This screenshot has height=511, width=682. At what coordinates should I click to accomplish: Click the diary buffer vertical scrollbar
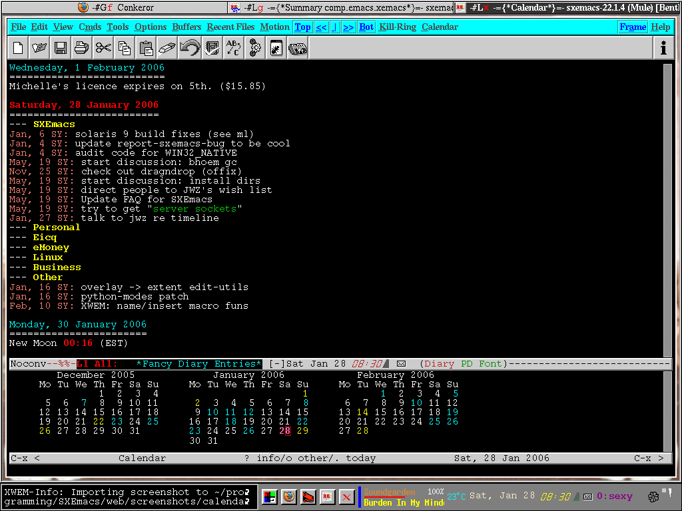[x=667, y=210]
